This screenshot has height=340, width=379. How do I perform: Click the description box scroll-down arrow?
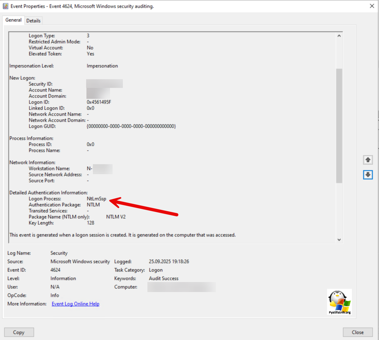click(x=339, y=239)
